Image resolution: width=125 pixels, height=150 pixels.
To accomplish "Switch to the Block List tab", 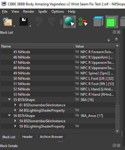I will pos(9,137).
